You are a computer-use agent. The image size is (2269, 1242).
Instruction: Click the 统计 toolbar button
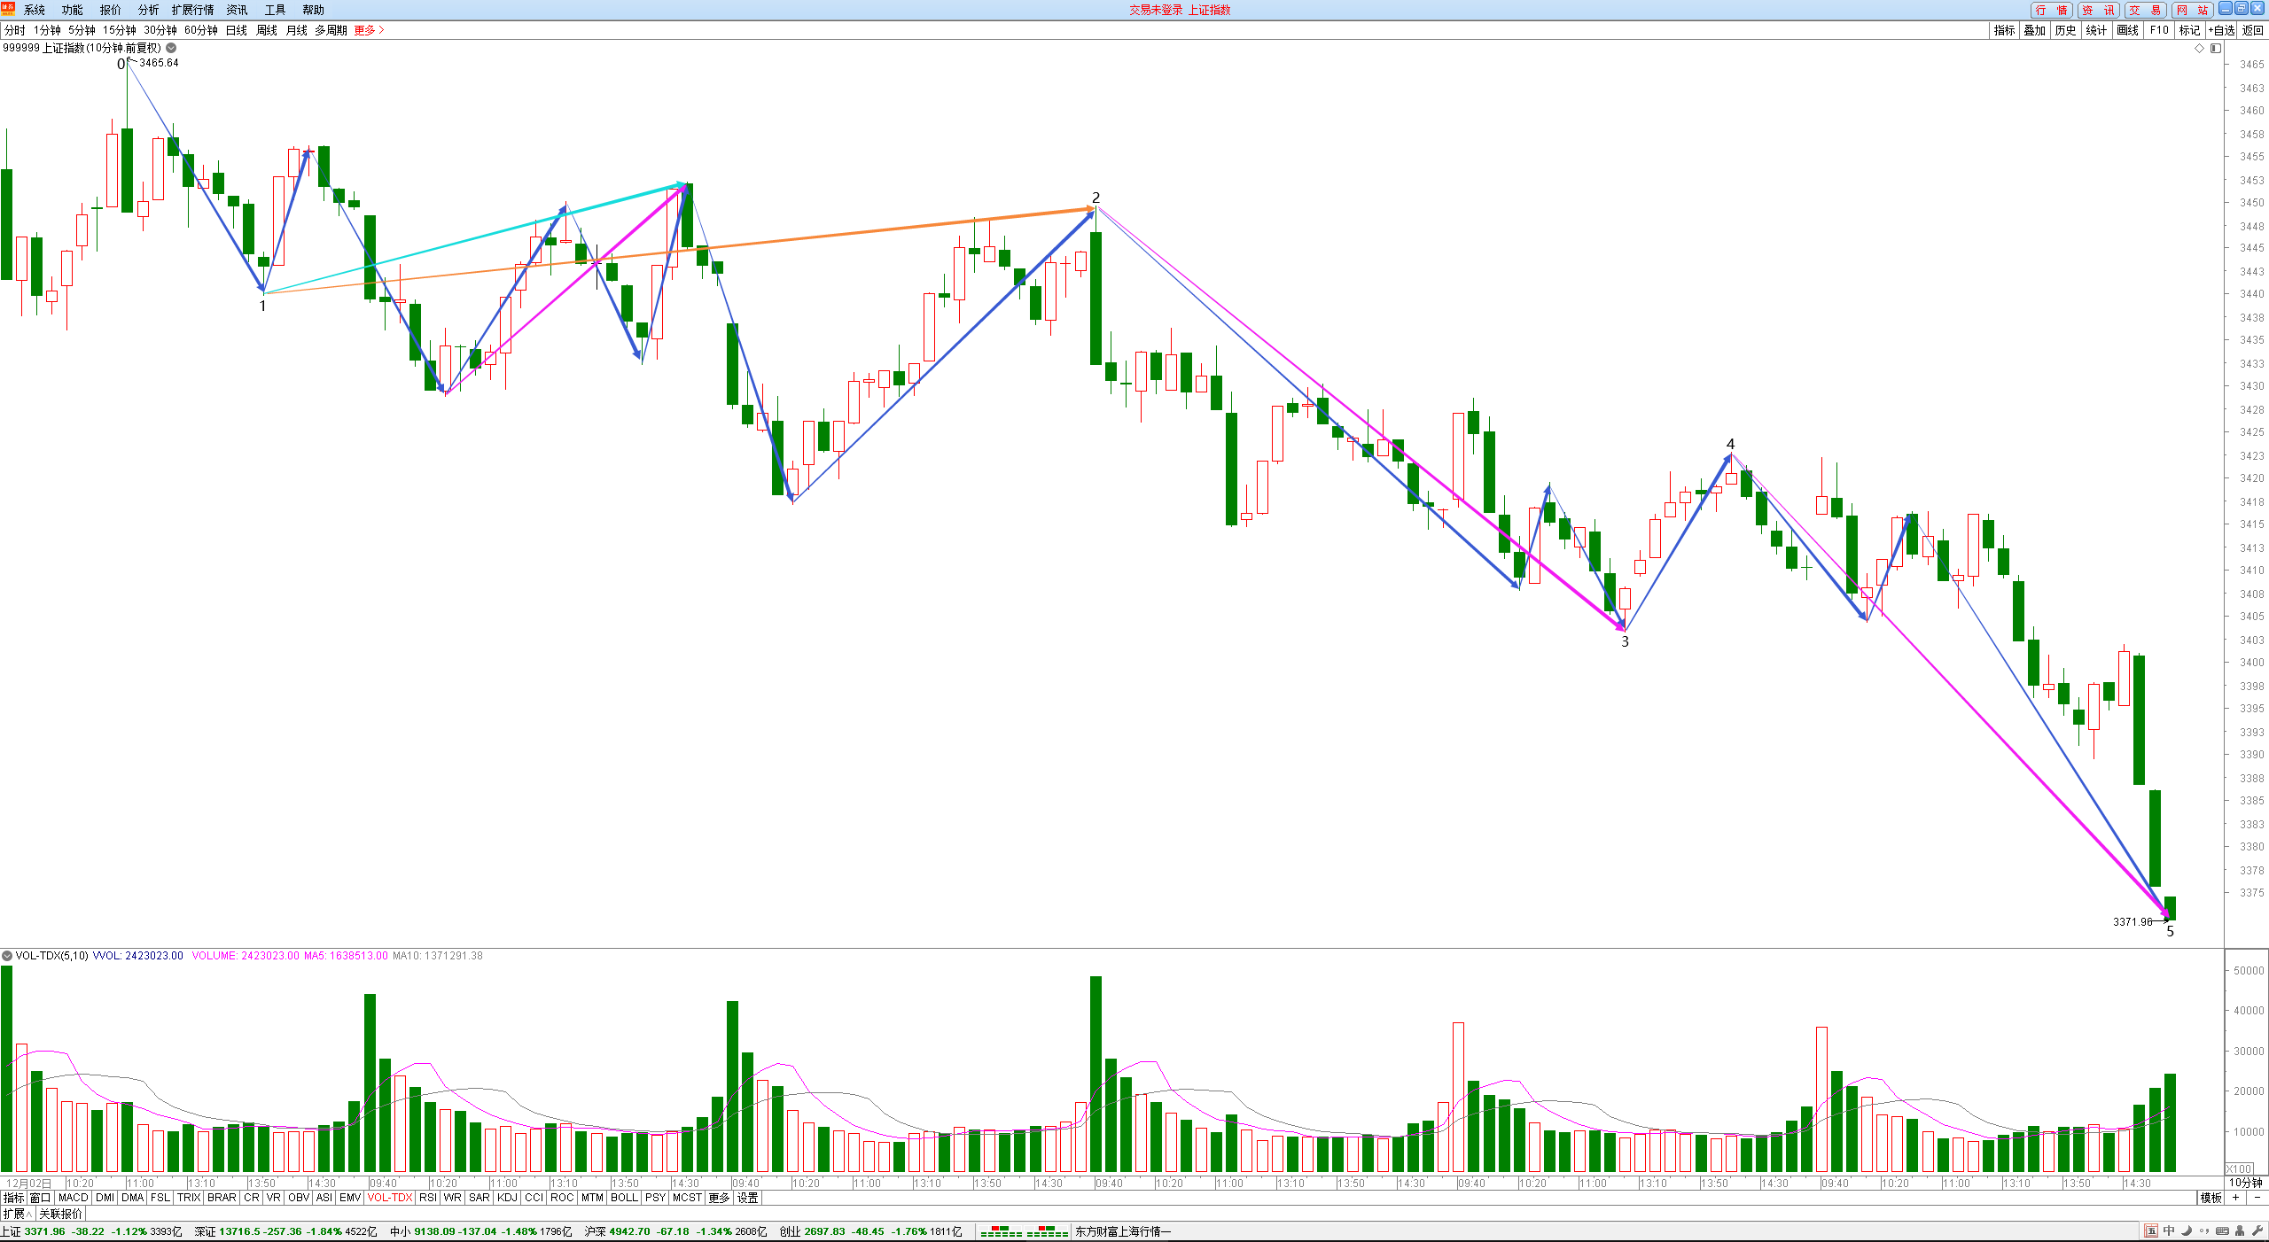(x=2097, y=30)
